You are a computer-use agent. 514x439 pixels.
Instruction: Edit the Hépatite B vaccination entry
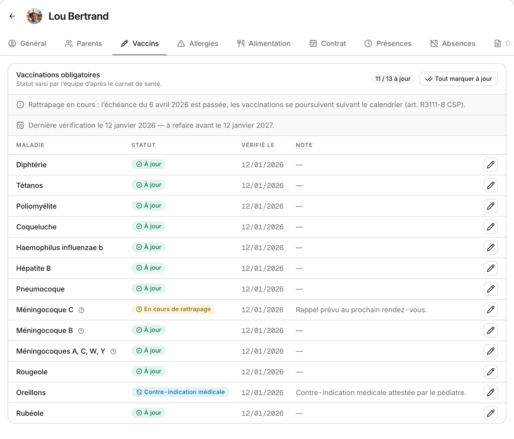[x=490, y=268]
